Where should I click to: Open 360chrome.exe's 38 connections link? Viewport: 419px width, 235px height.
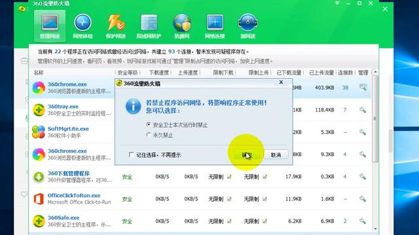(345, 87)
